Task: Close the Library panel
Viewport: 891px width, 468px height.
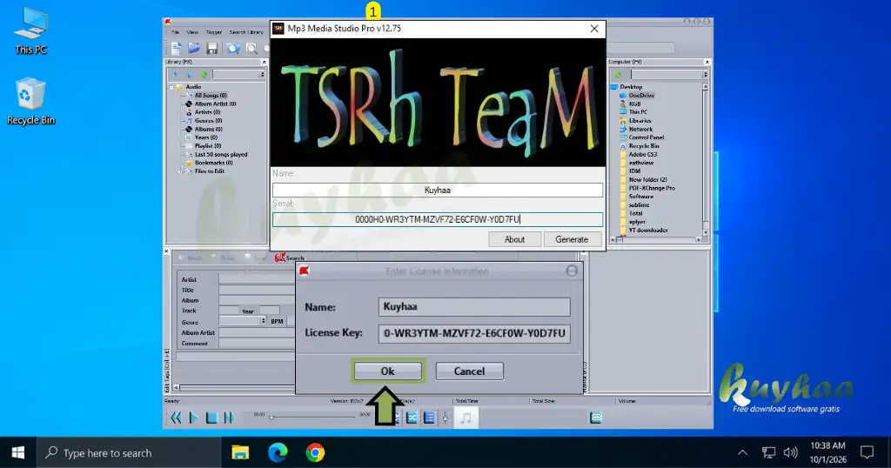Action: click(x=264, y=62)
